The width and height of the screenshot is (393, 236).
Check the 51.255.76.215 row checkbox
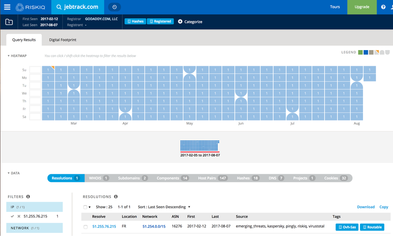click(85, 227)
